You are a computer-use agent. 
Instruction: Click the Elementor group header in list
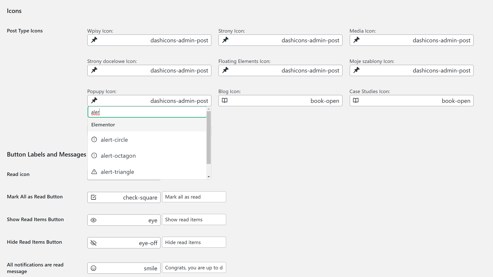point(147,125)
